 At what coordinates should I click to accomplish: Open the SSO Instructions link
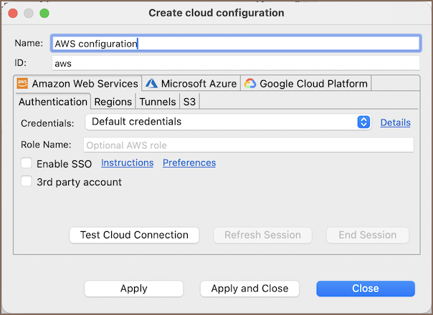[x=127, y=163]
